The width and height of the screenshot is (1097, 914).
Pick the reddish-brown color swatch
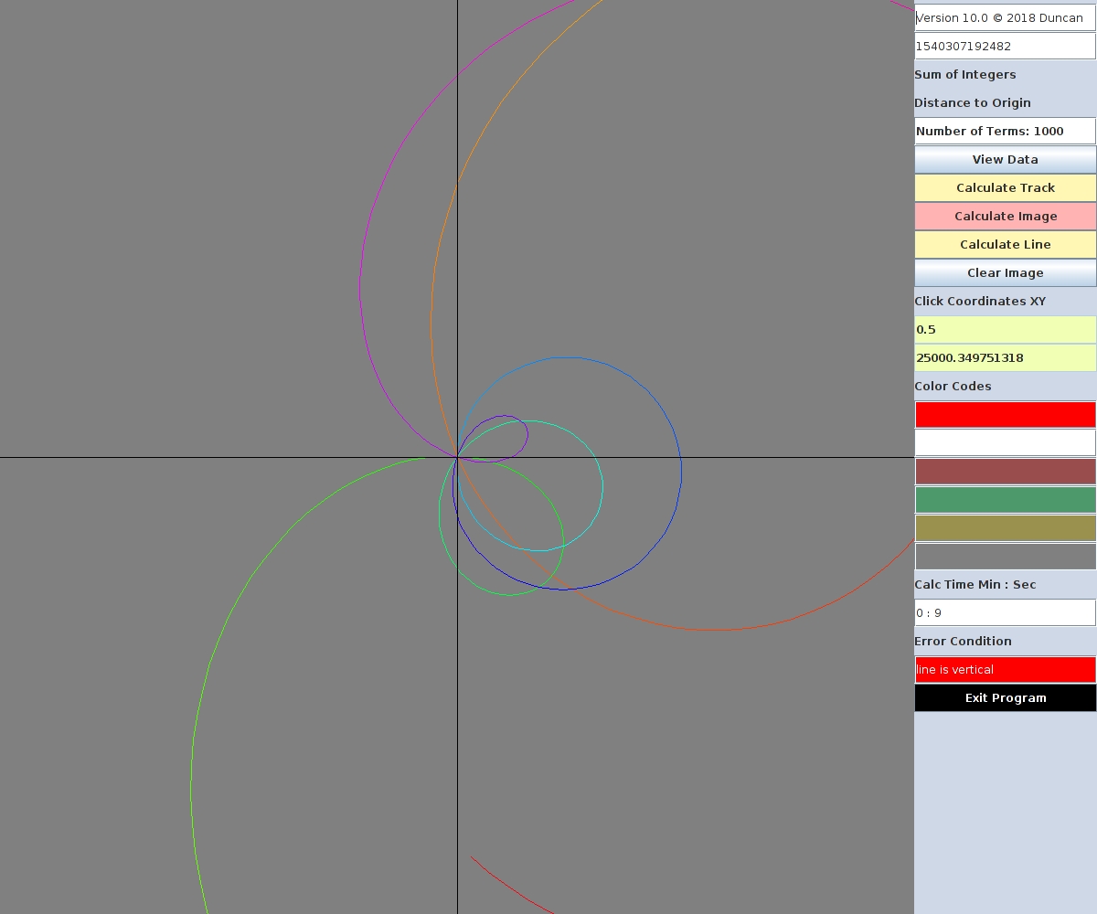pyautogui.click(x=1005, y=471)
